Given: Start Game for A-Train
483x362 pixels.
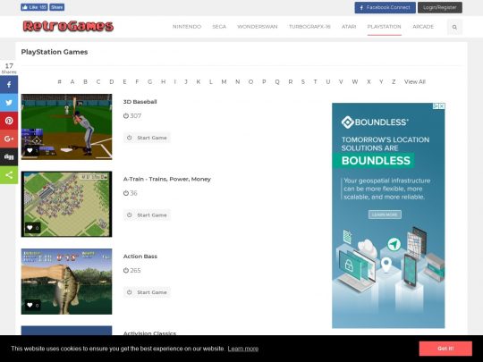Looking at the screenshot, I should (x=147, y=215).
